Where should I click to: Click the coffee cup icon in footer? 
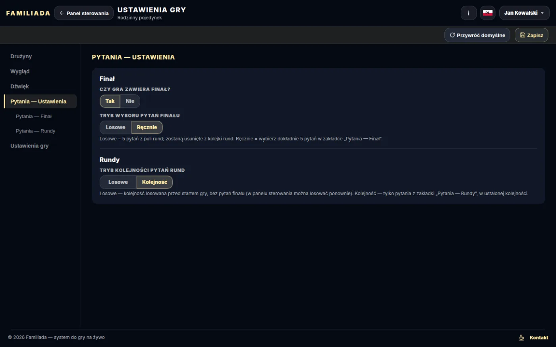521,337
